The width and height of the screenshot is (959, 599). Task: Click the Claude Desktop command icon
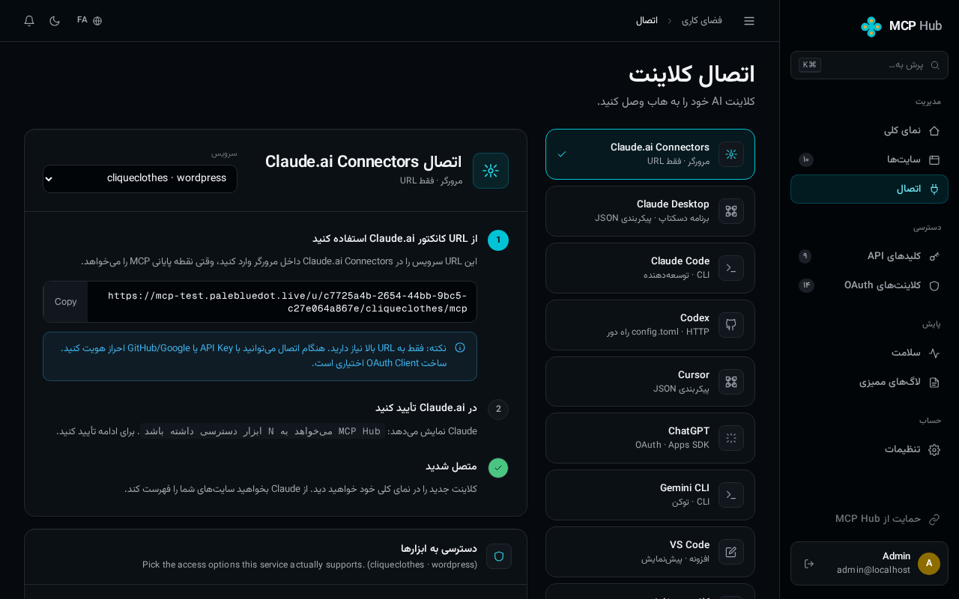click(x=731, y=211)
